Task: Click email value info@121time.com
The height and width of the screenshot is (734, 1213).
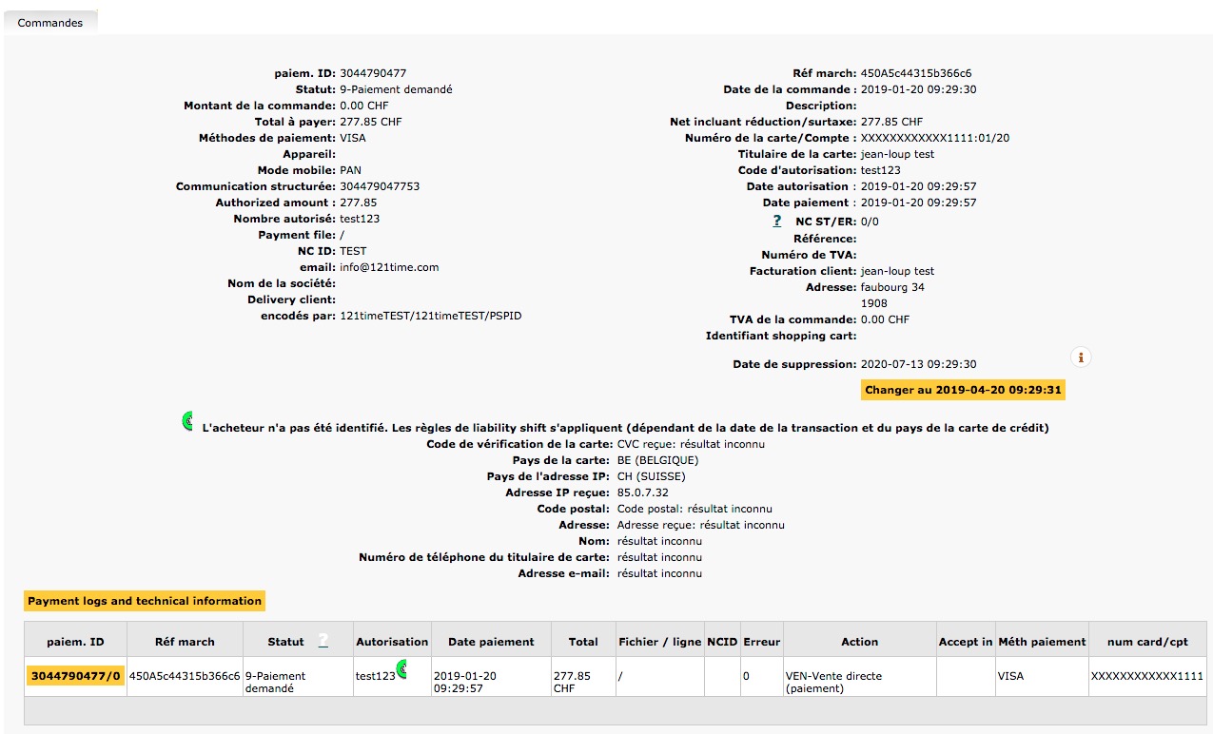Action: [389, 267]
